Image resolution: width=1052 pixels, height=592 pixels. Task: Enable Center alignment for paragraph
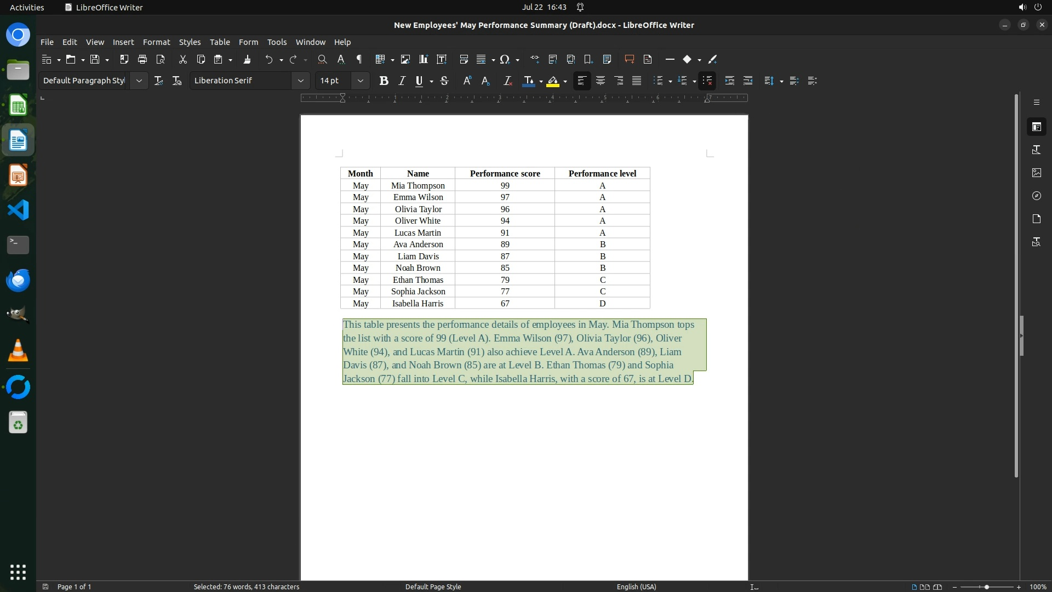600,81
